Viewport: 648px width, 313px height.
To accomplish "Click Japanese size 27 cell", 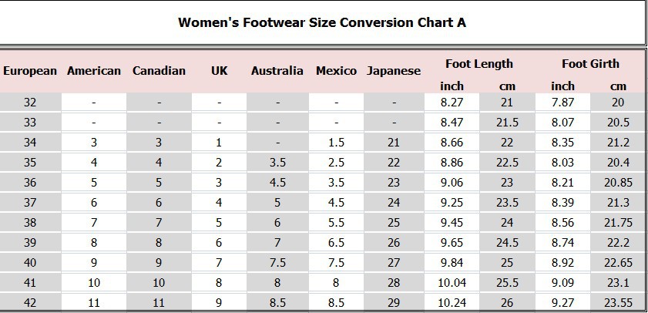I will (x=394, y=262).
